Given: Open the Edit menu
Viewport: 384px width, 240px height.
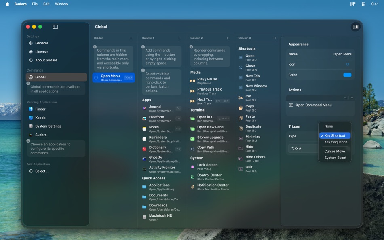Looking at the screenshot, I should click(x=46, y=4).
